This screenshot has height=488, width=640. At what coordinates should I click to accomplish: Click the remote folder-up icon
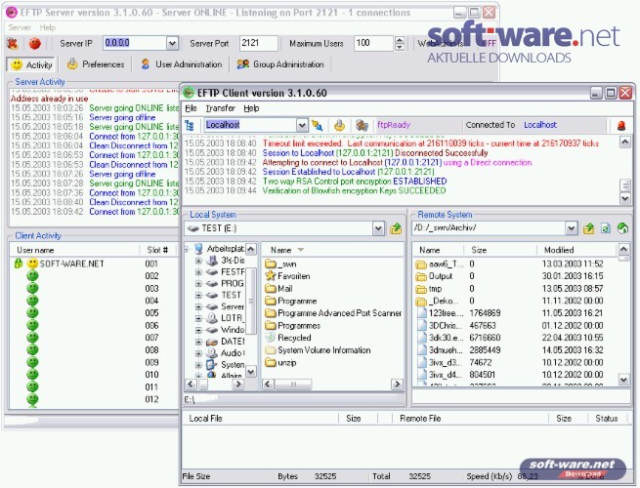point(588,228)
